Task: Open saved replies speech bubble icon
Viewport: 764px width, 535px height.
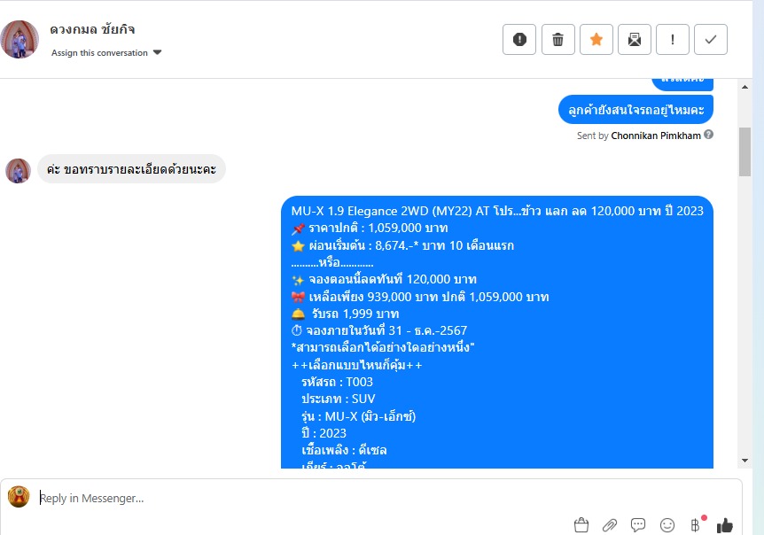Action: click(x=638, y=524)
